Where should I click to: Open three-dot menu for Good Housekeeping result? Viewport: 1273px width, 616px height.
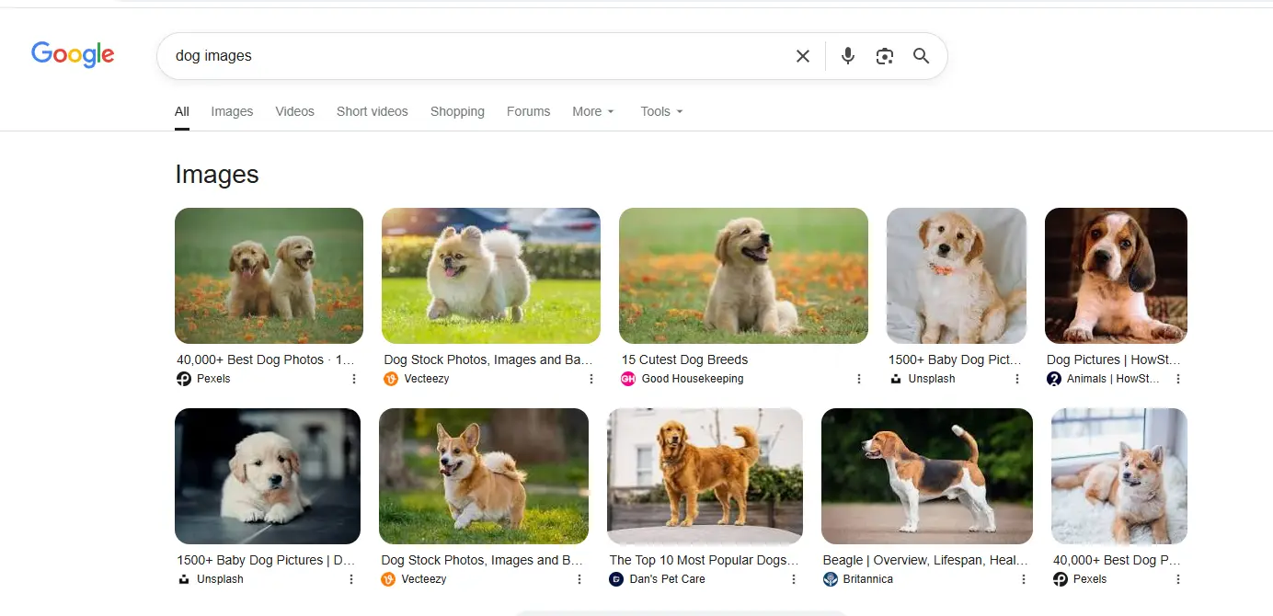coord(859,379)
